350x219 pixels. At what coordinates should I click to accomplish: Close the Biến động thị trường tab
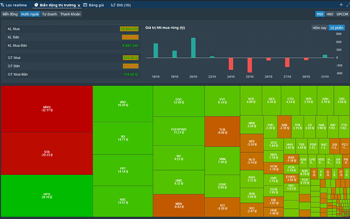coord(79,6)
